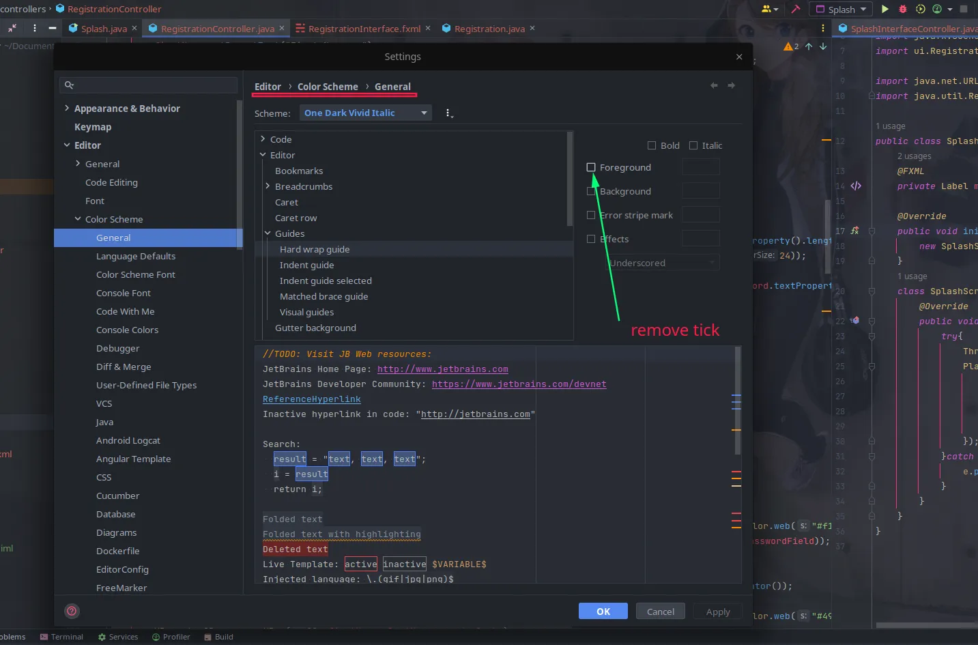Collapse the Editor section in settings tree
This screenshot has width=978, height=645.
click(67, 145)
